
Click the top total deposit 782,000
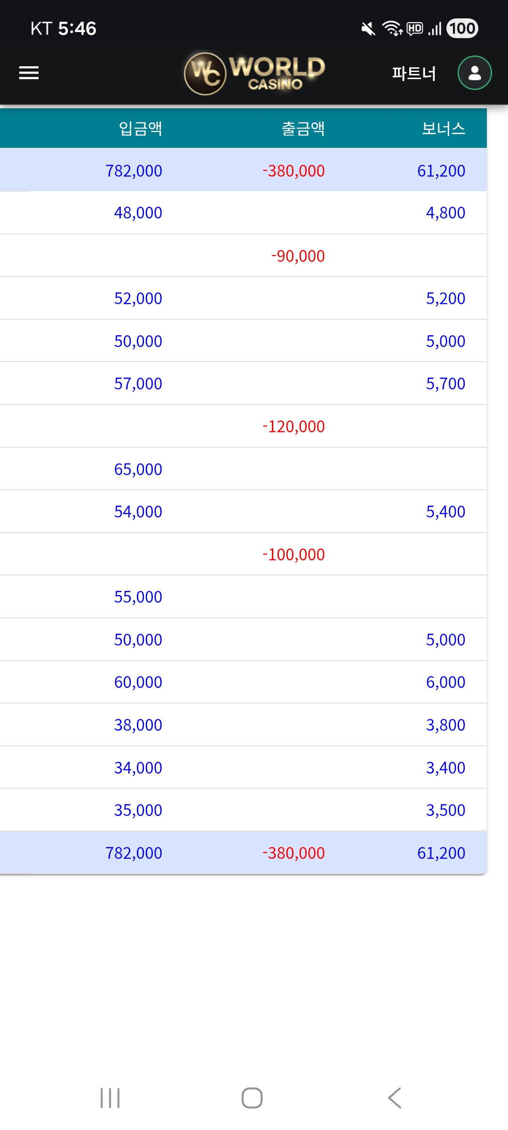[134, 171]
